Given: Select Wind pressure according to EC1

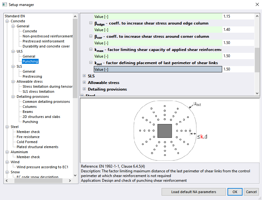Looking at the screenshot, I should click(x=42, y=167).
